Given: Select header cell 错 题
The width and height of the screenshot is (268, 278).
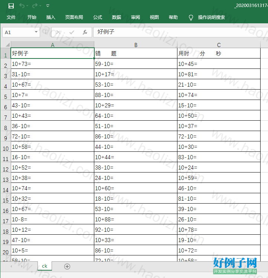Looking at the screenshot, I should [x=136, y=53].
